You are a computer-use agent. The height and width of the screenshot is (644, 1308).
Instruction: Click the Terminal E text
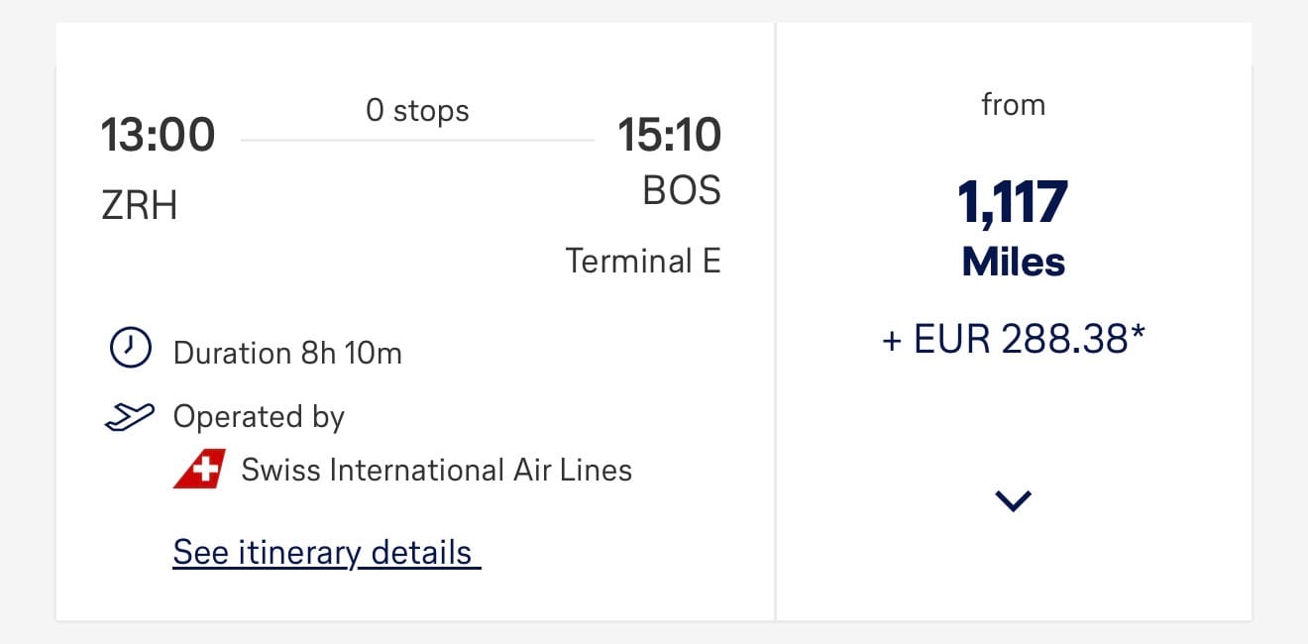pos(642,262)
